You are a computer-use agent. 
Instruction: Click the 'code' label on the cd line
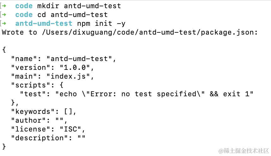coord(24,15)
